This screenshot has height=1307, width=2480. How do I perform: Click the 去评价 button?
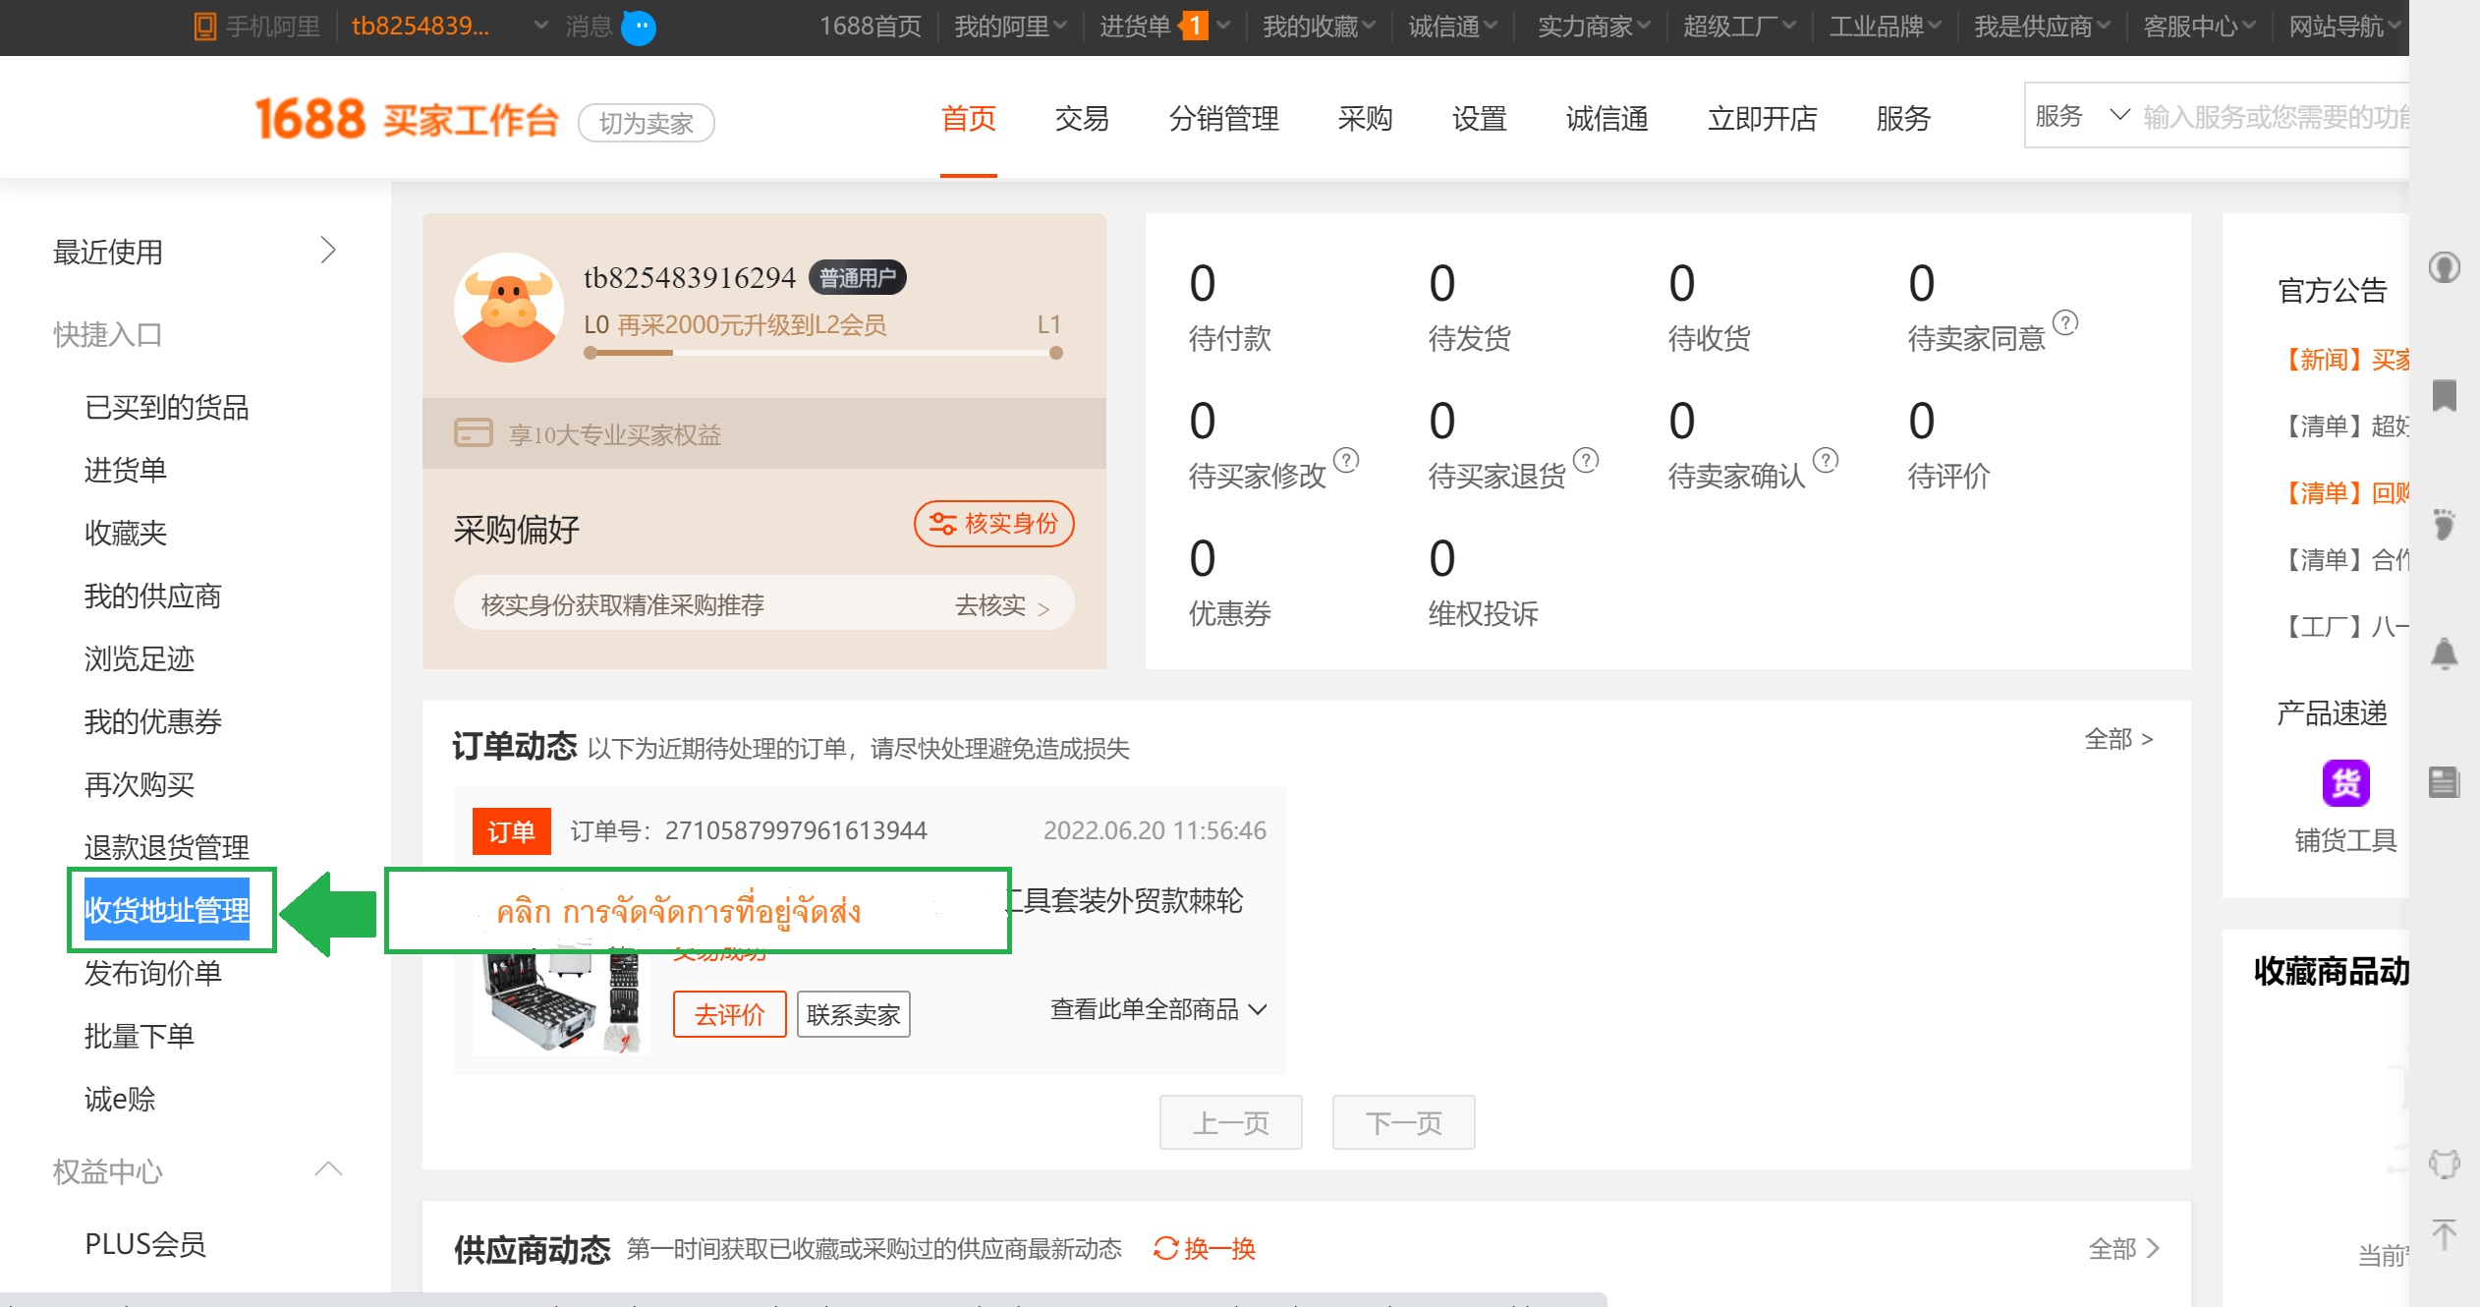point(729,1014)
